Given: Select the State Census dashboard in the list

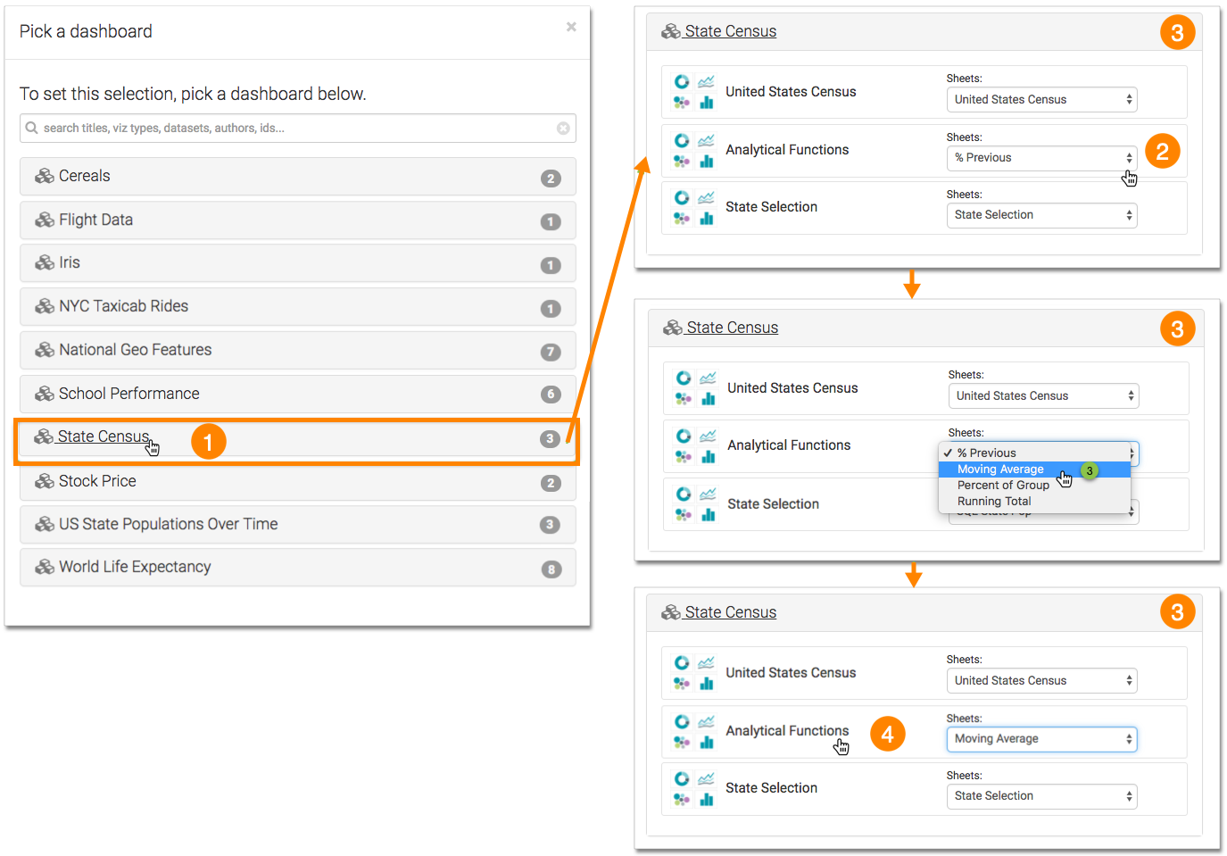Looking at the screenshot, I should (x=104, y=436).
